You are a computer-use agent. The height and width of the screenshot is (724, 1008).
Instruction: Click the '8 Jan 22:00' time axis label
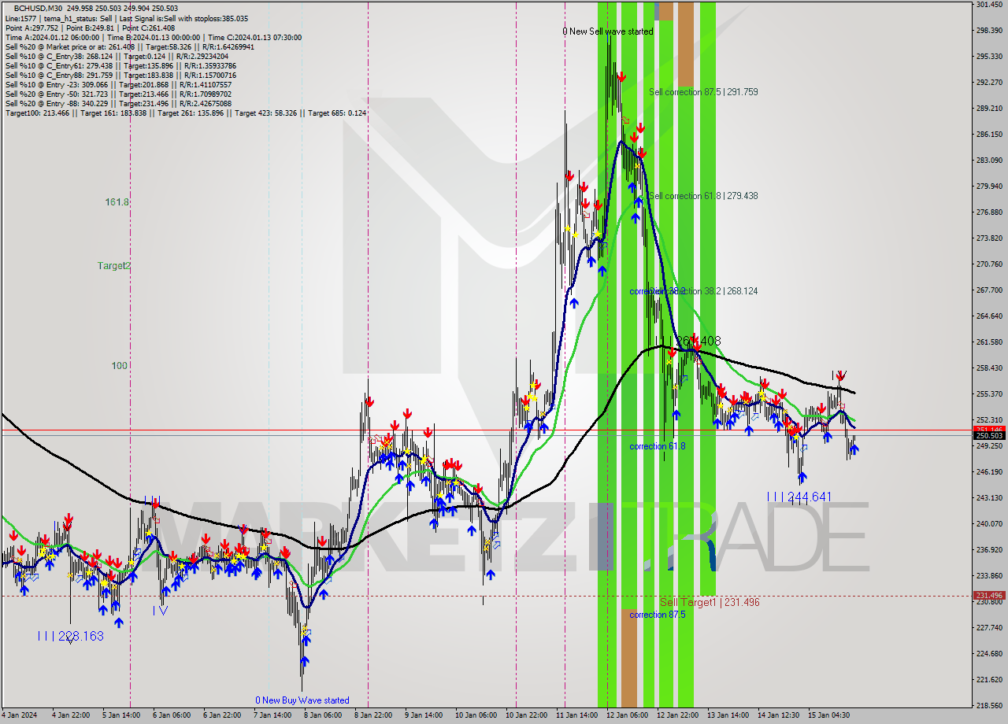tap(374, 715)
